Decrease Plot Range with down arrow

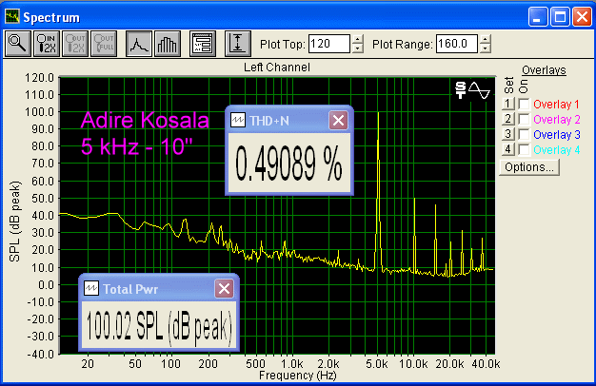click(486, 48)
